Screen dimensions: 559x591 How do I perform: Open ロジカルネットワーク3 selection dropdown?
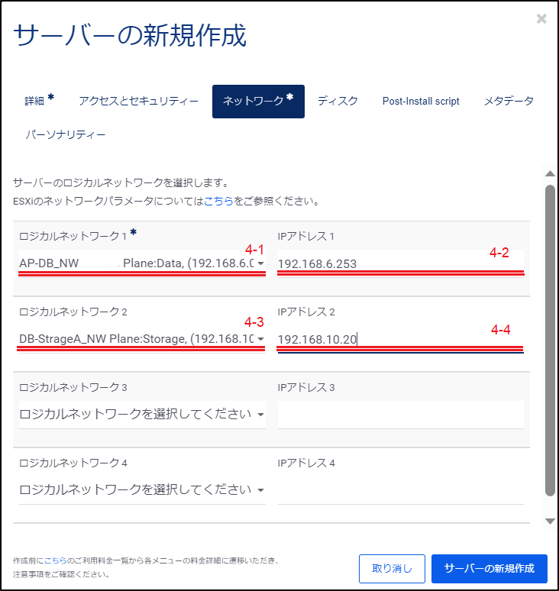pos(142,415)
